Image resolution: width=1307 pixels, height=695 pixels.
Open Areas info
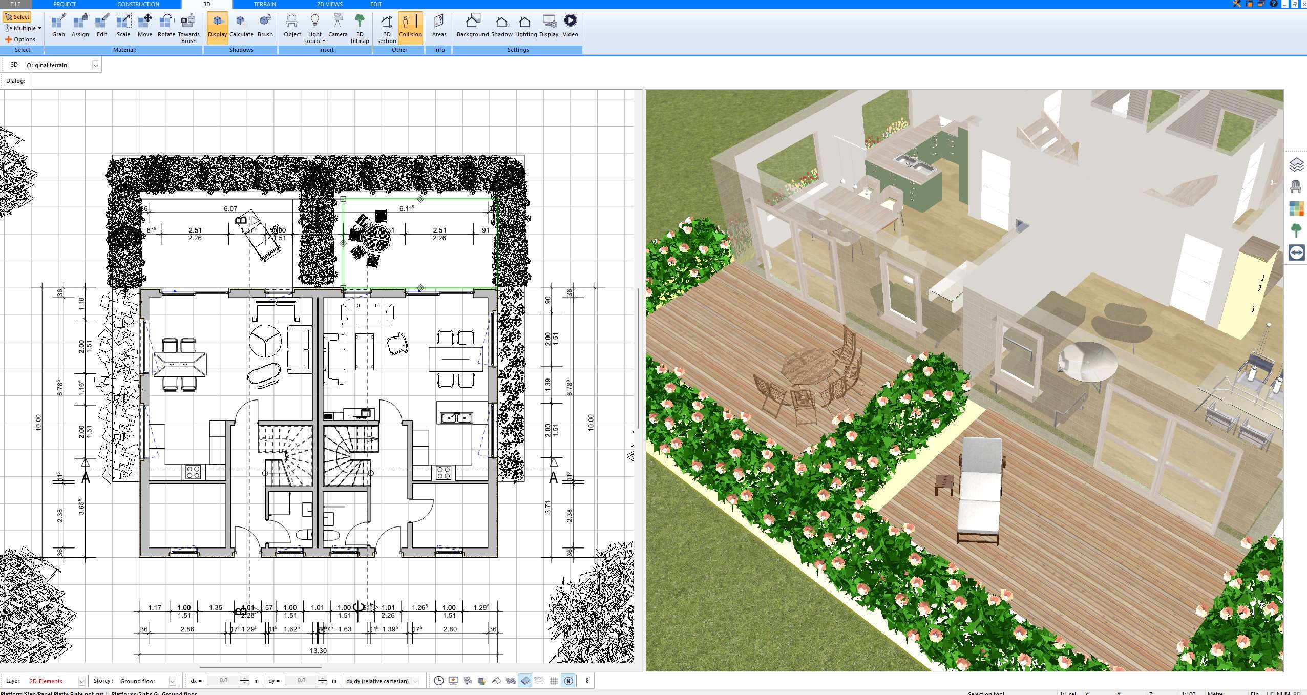[439, 26]
